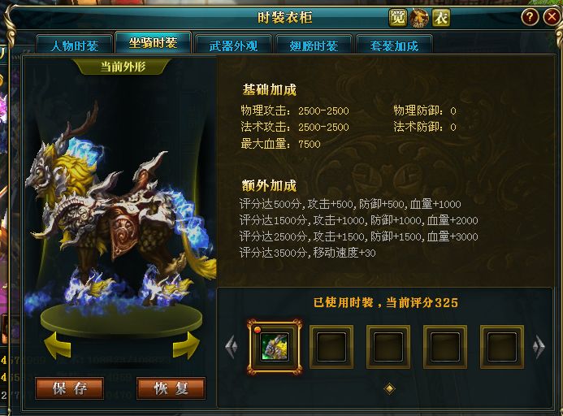Open the 套装加成 tab
This screenshot has height=416, width=563.
[x=394, y=45]
